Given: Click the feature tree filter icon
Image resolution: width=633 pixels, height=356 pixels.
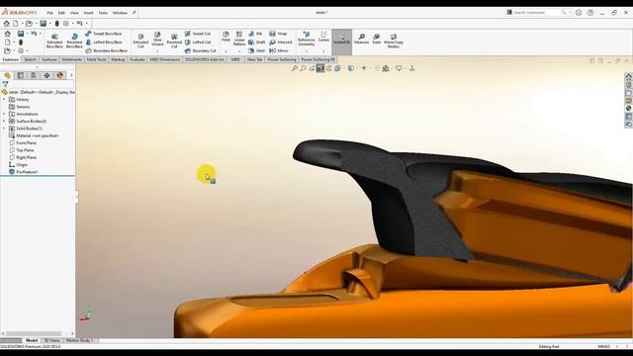Looking at the screenshot, I should (x=5, y=84).
